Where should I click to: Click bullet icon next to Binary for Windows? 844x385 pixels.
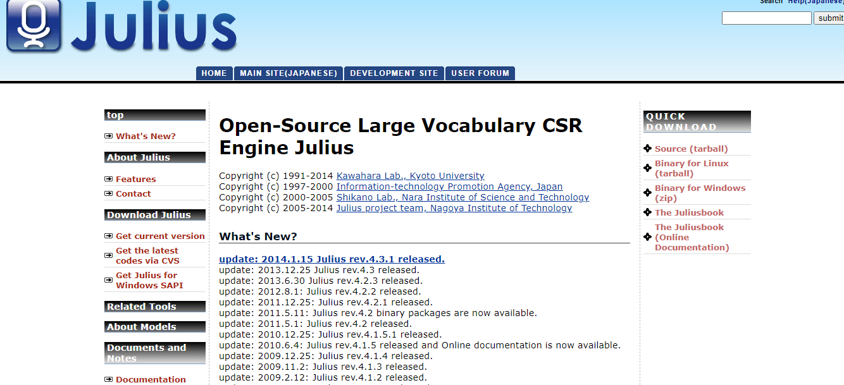click(647, 193)
